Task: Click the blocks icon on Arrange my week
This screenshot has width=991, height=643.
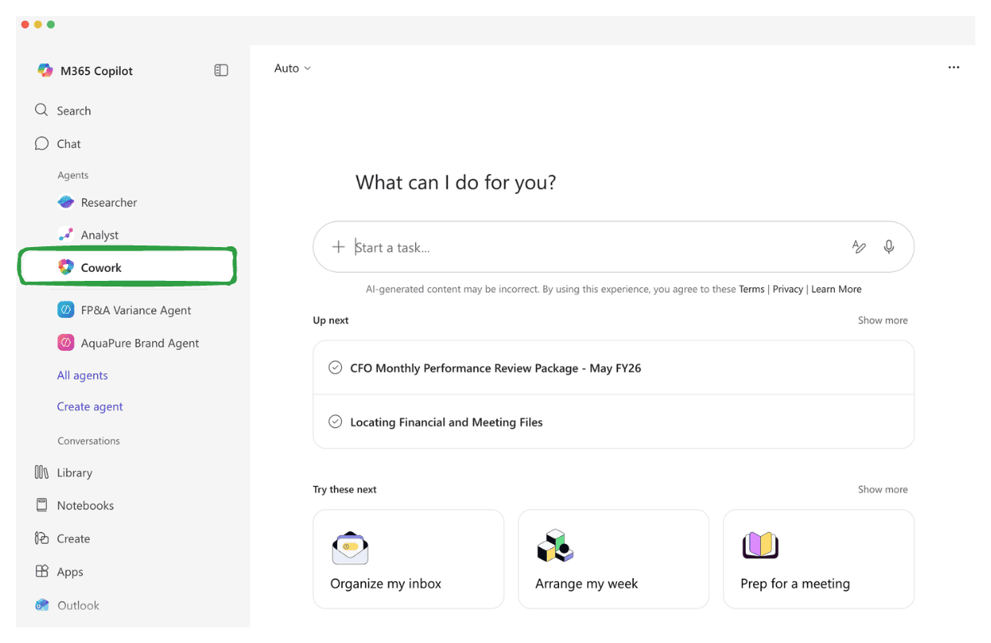Action: coord(555,546)
